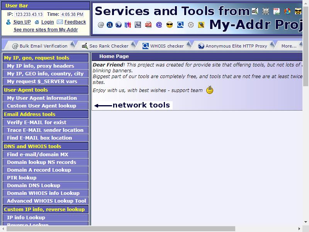Click the user icon beside Sign UP
309x232 pixels.
pyautogui.click(x=8, y=22)
